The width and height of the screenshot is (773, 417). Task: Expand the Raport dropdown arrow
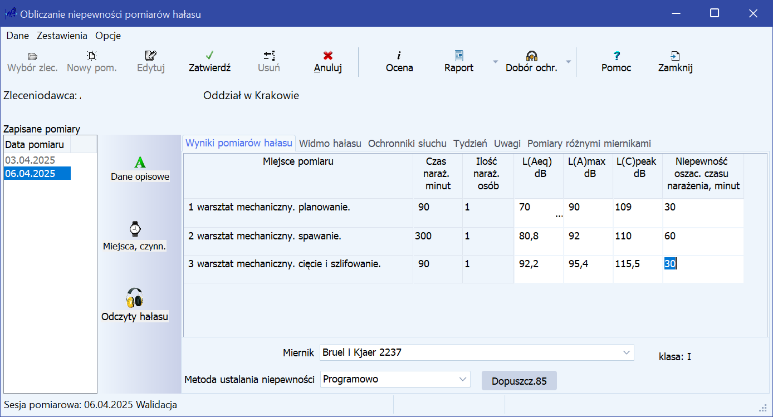pyautogui.click(x=495, y=62)
